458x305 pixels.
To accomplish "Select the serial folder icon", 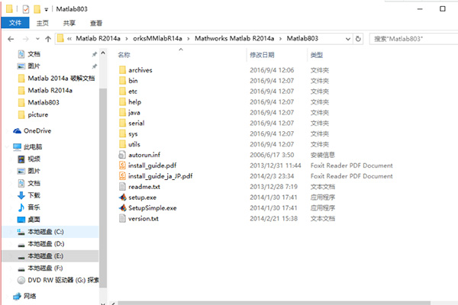I will click(x=122, y=124).
